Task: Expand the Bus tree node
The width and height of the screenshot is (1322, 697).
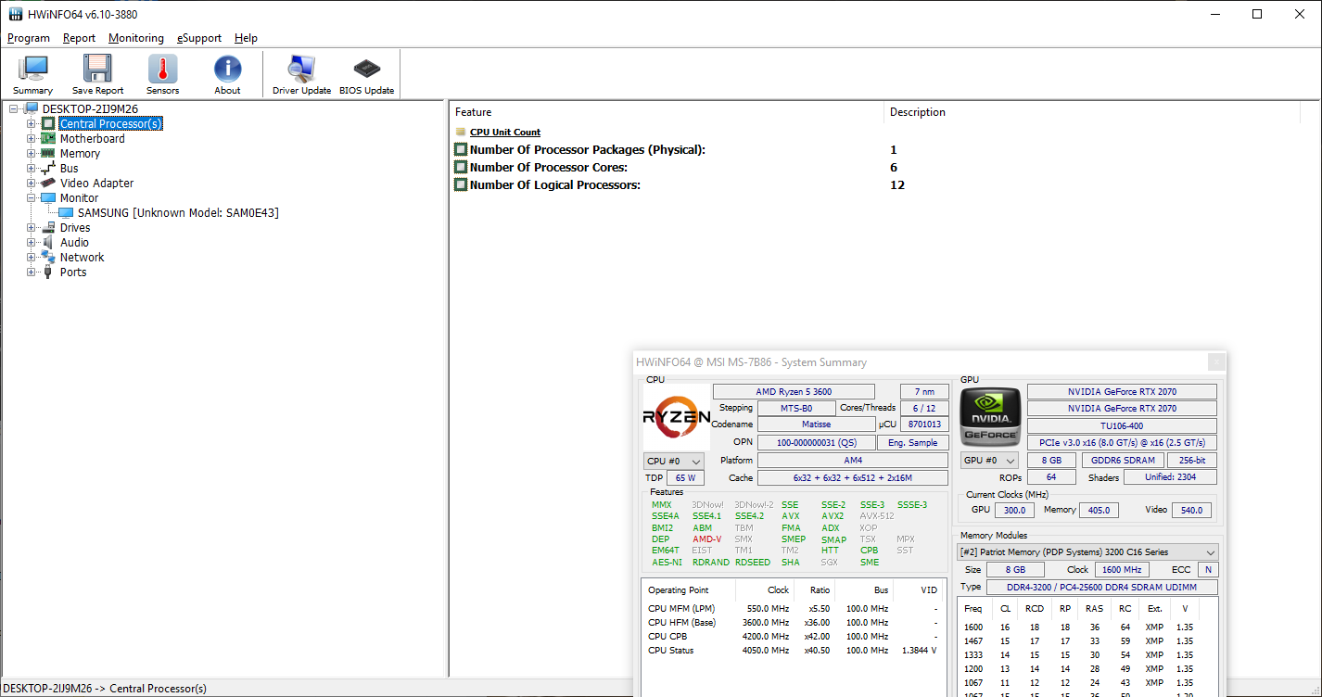Action: coord(31,168)
